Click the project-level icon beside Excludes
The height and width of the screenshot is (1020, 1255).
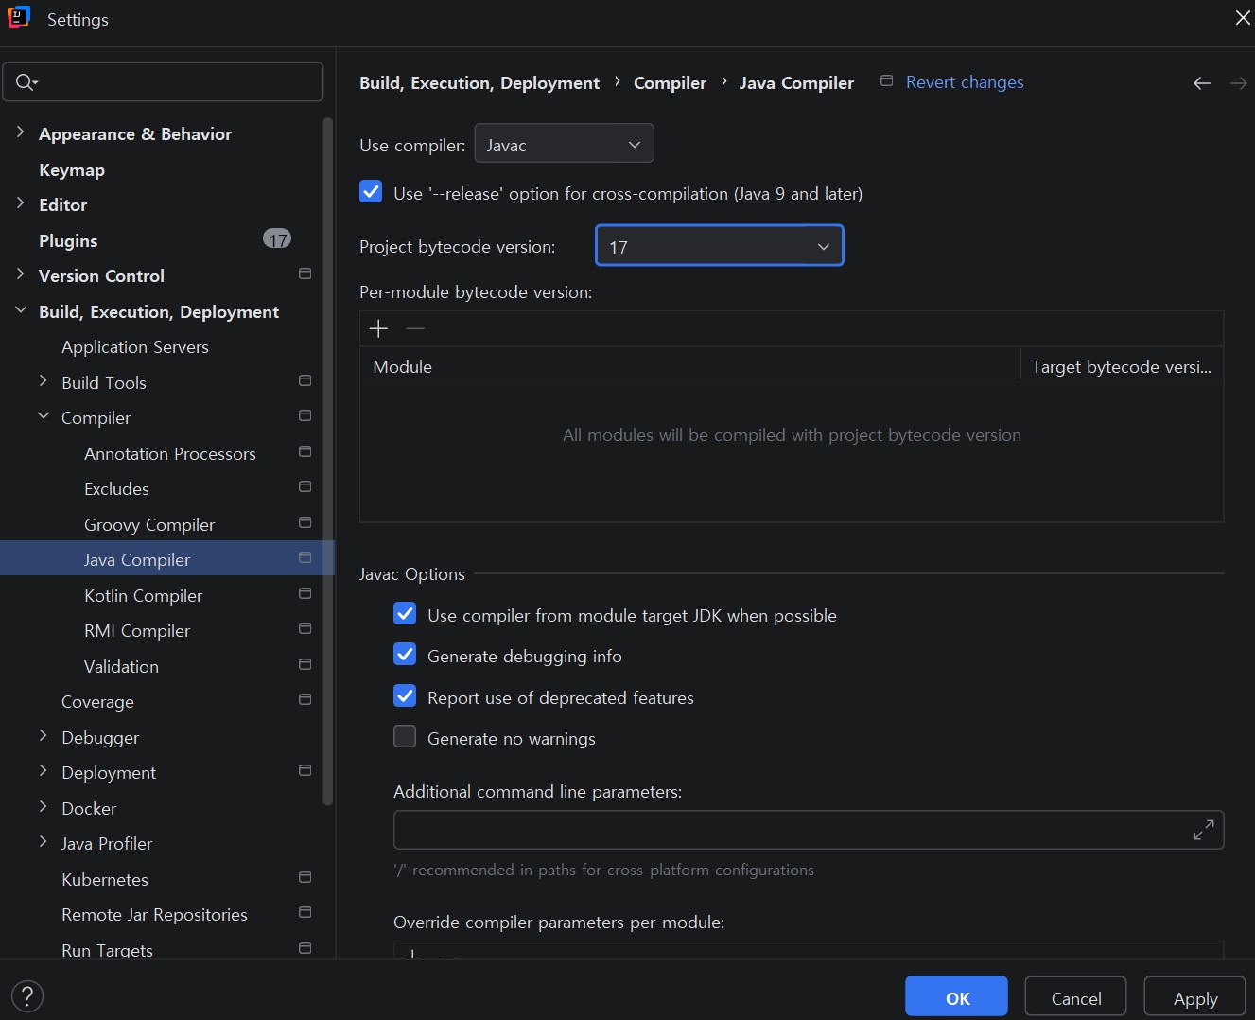pos(305,487)
